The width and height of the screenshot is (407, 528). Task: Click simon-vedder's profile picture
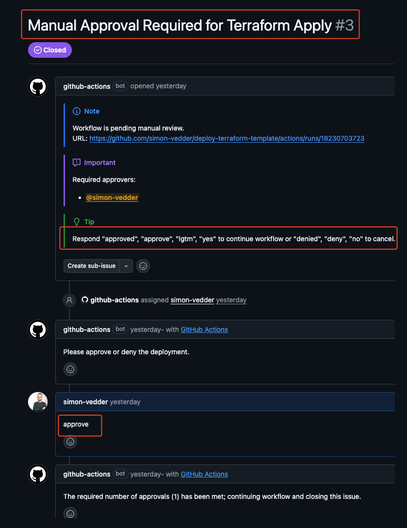point(37,401)
